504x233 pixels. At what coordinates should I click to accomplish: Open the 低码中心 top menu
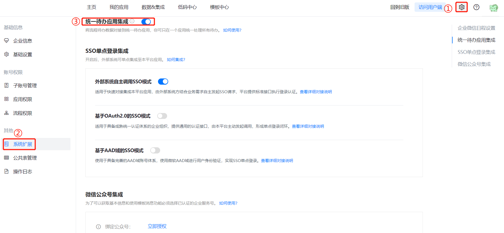pos(187,7)
